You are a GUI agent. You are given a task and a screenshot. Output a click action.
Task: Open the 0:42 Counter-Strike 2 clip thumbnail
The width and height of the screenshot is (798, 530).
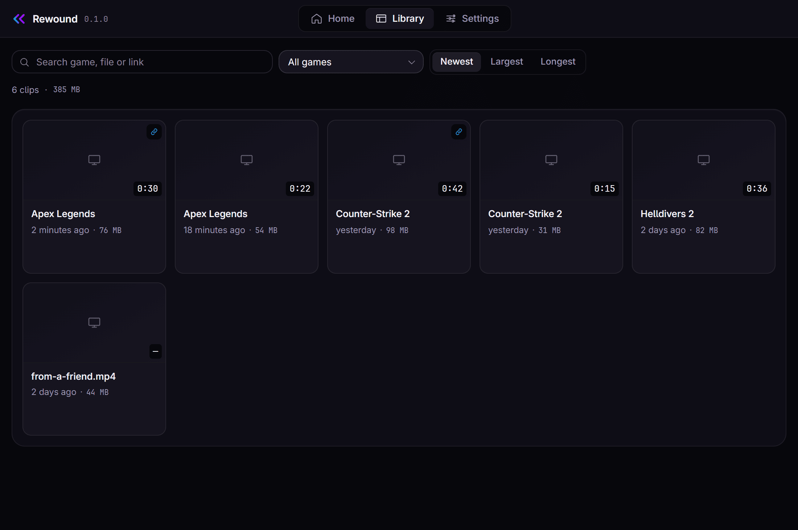point(399,160)
